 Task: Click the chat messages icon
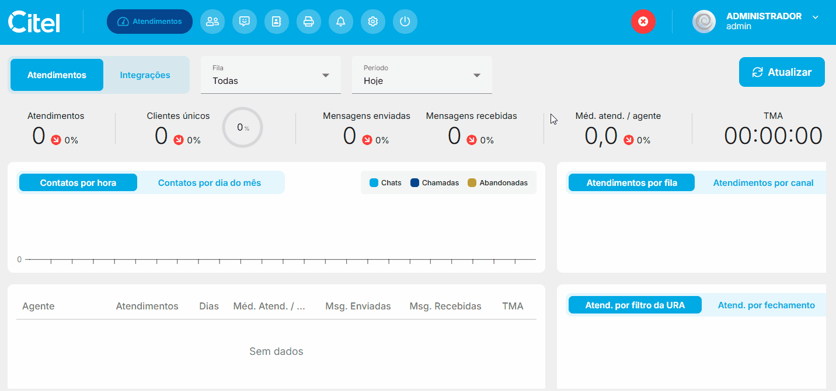click(245, 22)
